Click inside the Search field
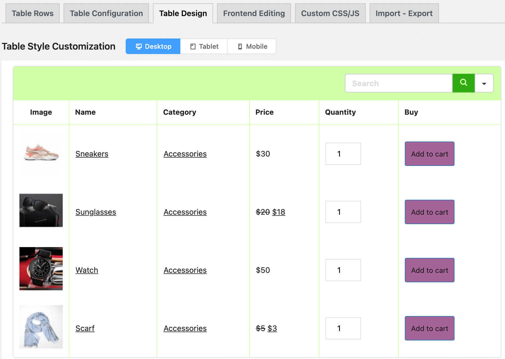505x359 pixels. tap(398, 83)
